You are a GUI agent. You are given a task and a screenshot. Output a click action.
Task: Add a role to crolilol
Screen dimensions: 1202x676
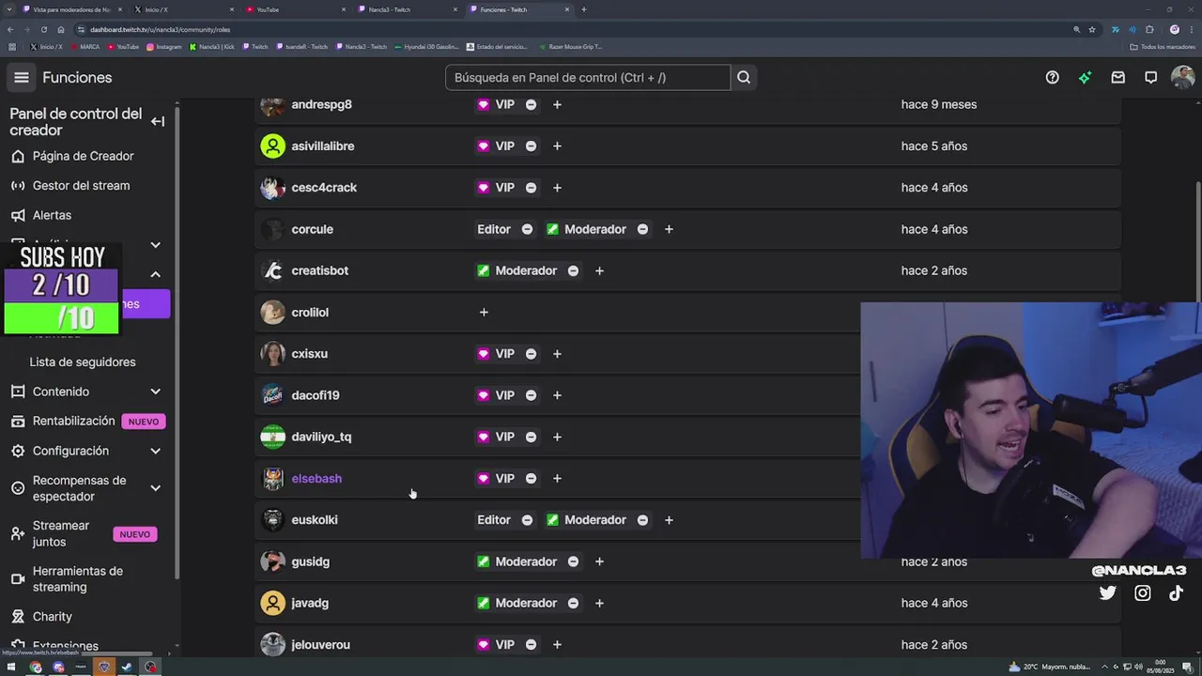(x=484, y=312)
